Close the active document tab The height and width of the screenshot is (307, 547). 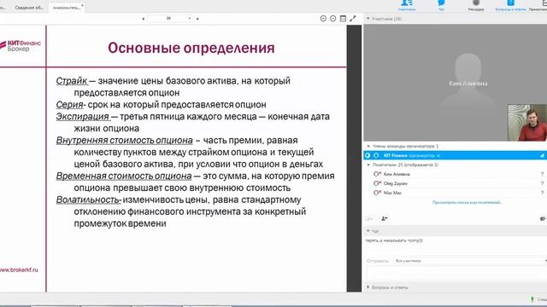point(82,6)
